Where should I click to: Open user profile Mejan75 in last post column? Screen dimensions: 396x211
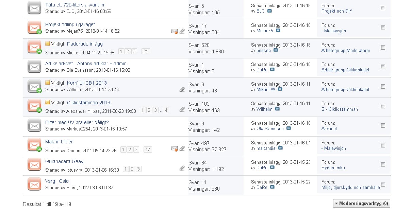click(265, 31)
